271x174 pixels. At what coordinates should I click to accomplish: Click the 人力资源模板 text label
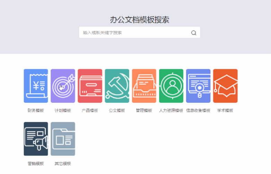pos(171,110)
